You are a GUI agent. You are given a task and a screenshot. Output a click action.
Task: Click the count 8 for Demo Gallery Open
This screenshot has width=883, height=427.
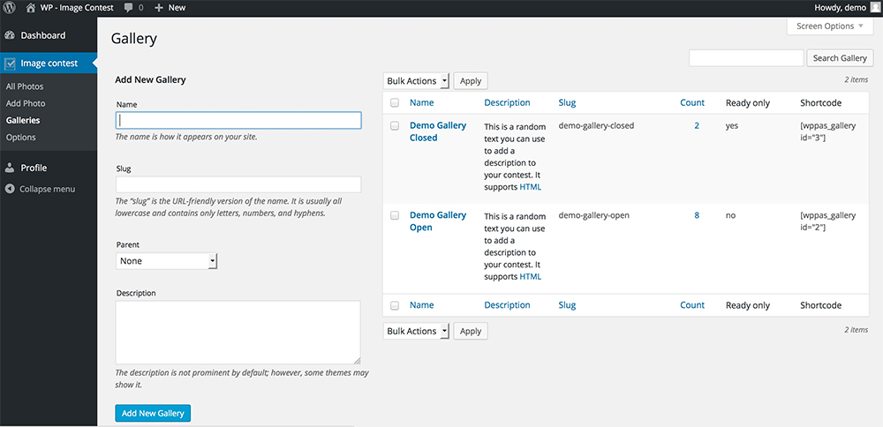(x=697, y=215)
